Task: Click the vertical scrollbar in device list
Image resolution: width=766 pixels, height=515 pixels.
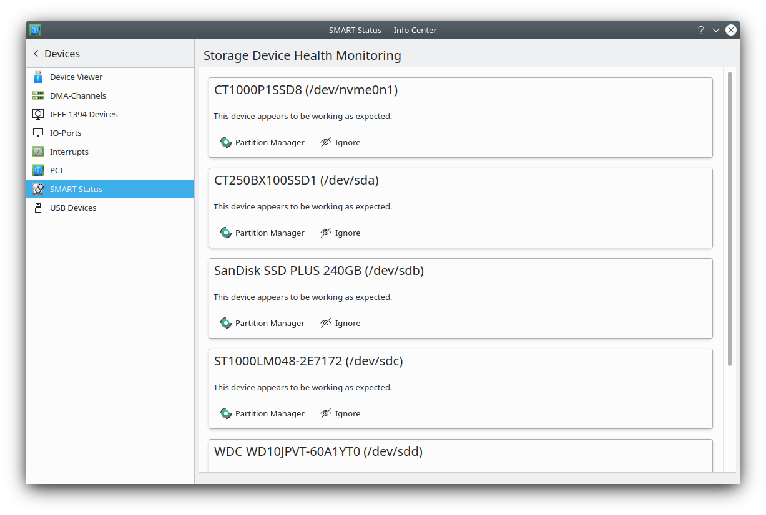Action: [x=730, y=218]
